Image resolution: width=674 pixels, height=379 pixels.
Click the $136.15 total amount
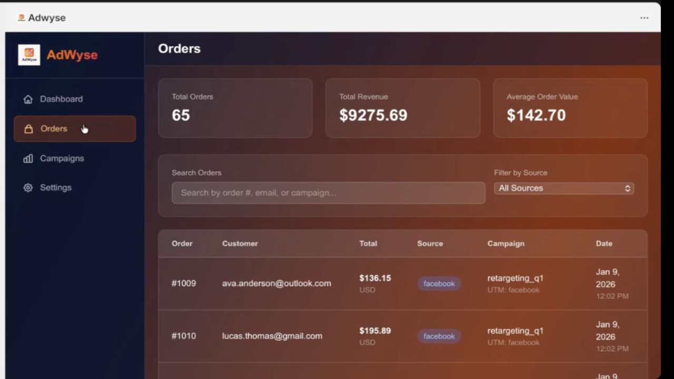tap(375, 278)
